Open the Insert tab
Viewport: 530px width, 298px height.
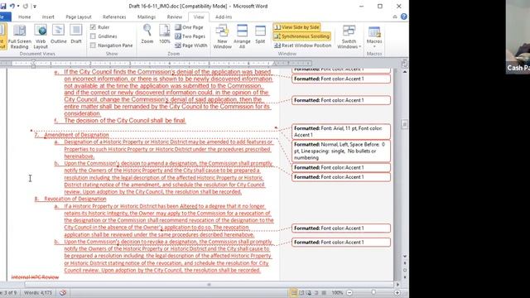48,17
